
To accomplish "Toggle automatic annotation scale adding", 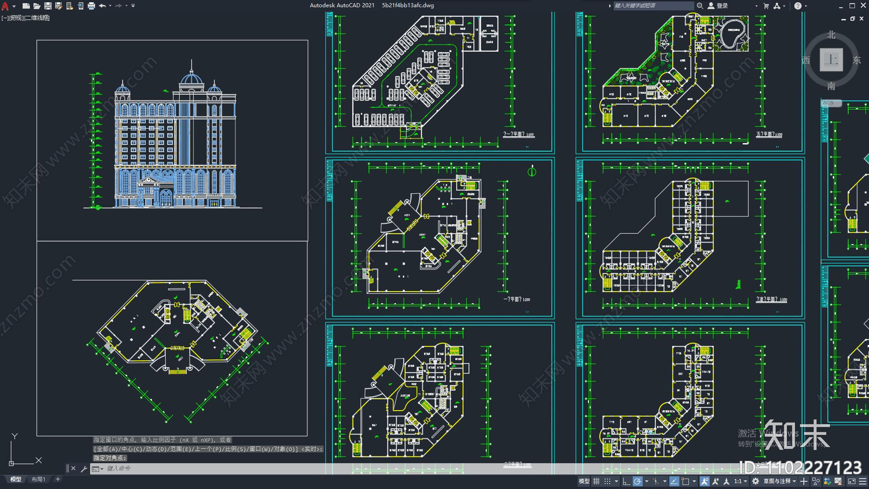I will 715,481.
